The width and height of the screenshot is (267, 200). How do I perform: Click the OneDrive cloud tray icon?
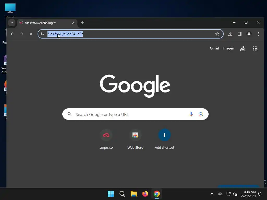tap(220, 194)
